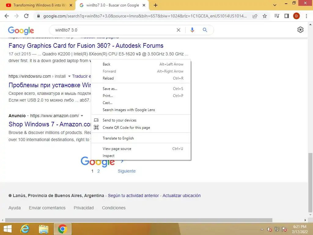Click the Action Center flag tray icon
Image resolution: width=313 pixels, height=235 pixels.
point(284,229)
